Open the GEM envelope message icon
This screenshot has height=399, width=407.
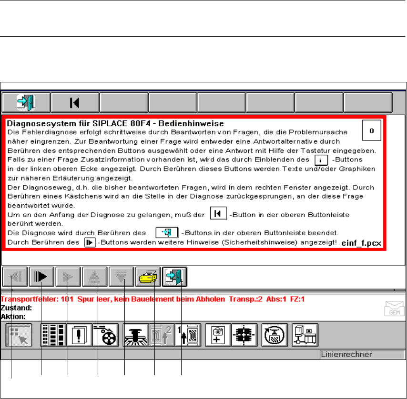(x=394, y=309)
